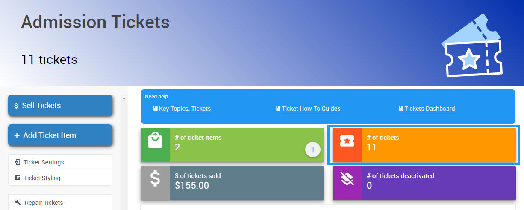The width and height of the screenshot is (524, 210).
Task: Click the Ticket Settings icon
Action: 18,162
